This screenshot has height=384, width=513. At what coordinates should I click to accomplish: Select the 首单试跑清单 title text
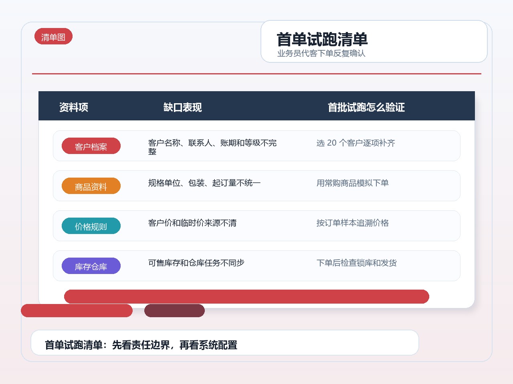322,39
